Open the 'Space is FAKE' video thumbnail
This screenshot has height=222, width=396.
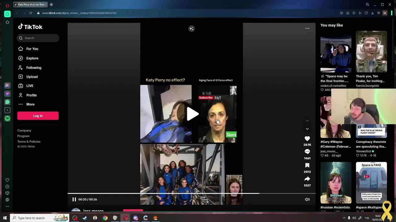coord(371,183)
